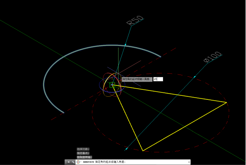Expand the command history up arrow
The image size is (246, 165).
(189, 162)
